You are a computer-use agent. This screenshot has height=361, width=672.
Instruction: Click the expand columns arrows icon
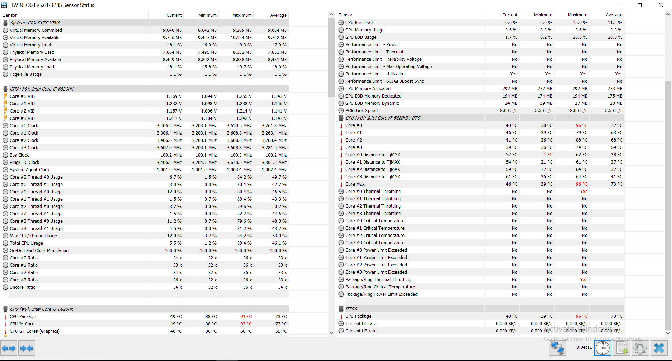click(x=9, y=348)
